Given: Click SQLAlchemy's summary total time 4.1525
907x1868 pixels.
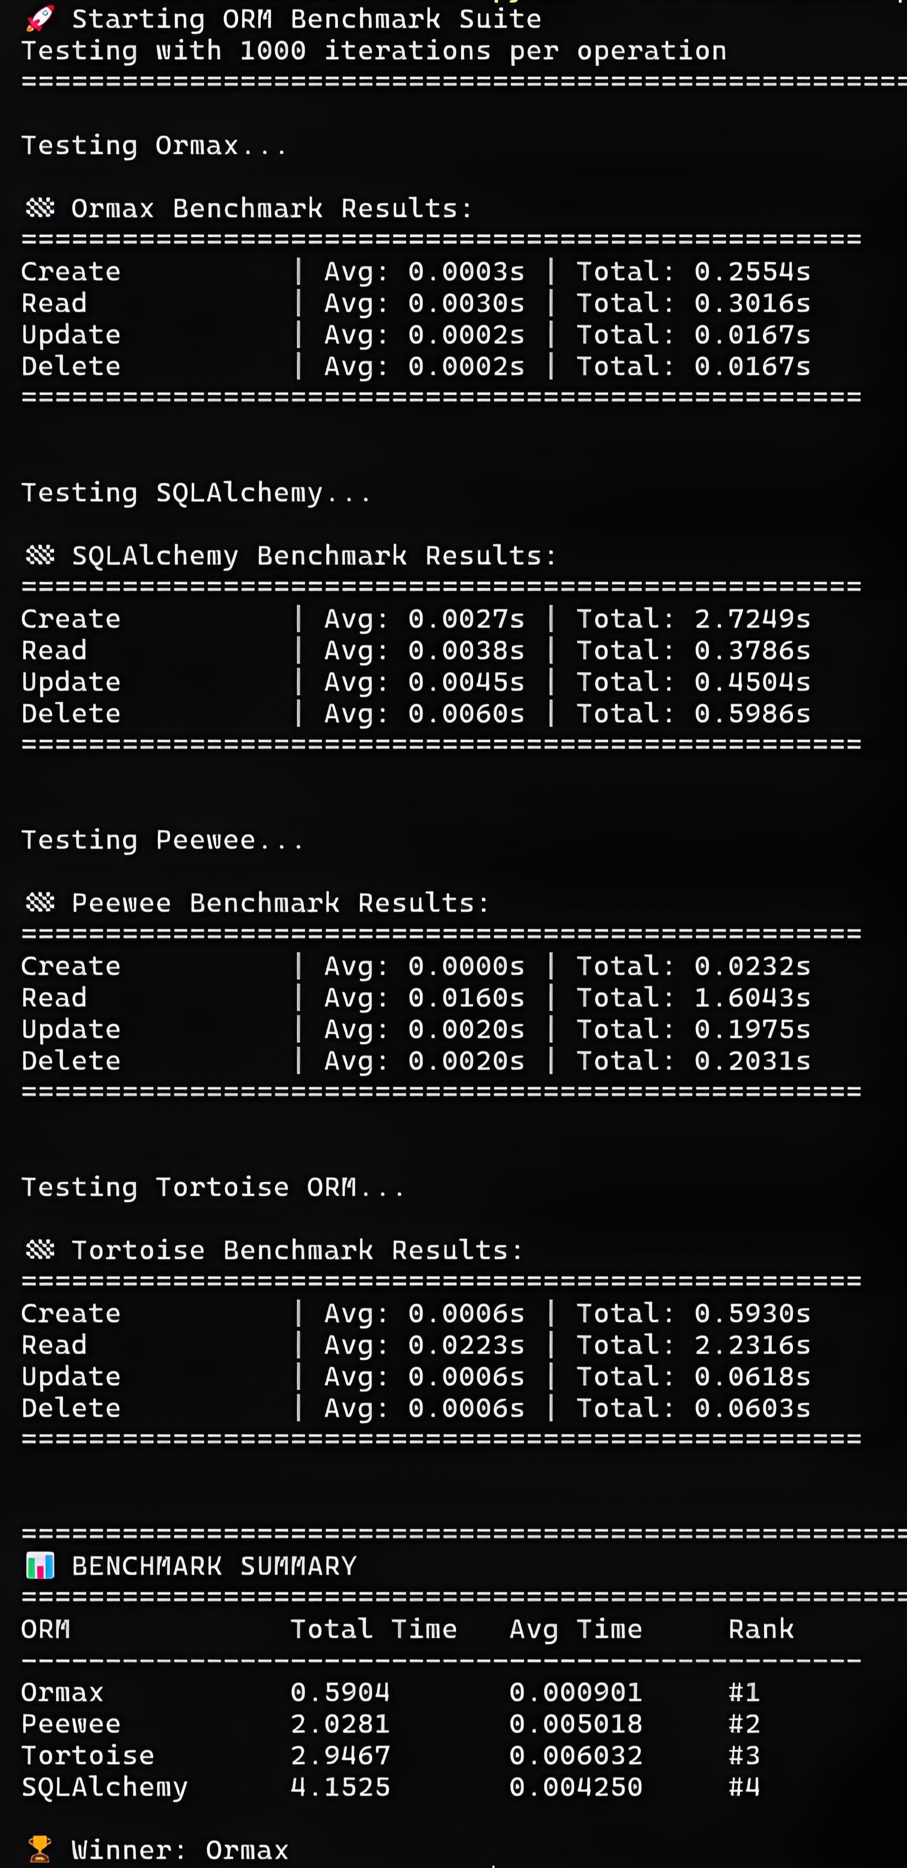Looking at the screenshot, I should pyautogui.click(x=340, y=1787).
